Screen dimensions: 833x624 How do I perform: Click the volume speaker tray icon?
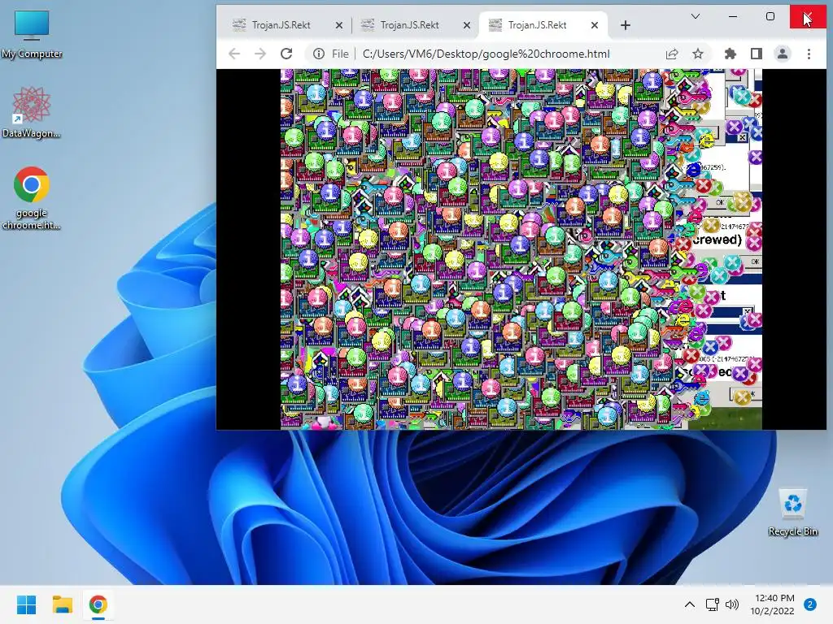(732, 604)
